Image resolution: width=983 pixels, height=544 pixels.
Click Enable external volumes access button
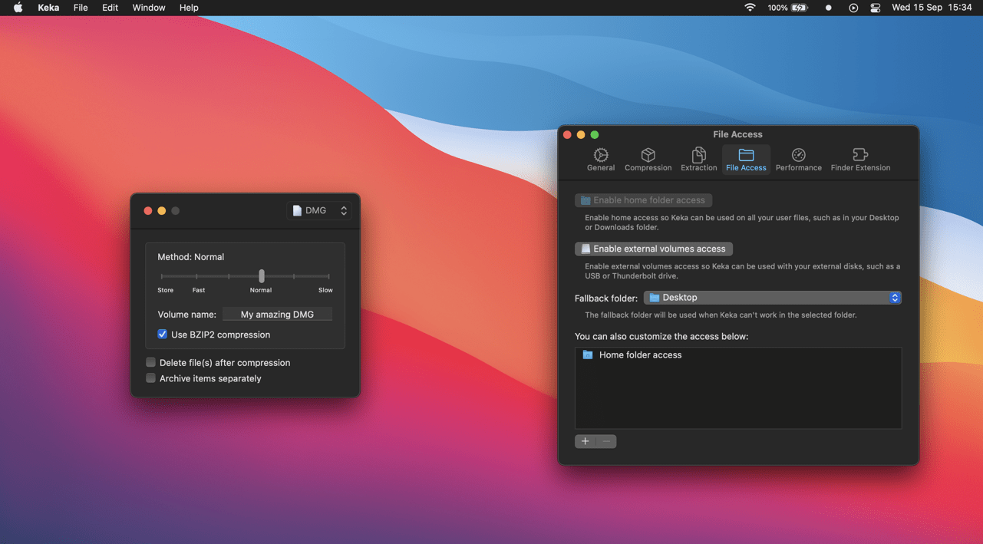653,249
